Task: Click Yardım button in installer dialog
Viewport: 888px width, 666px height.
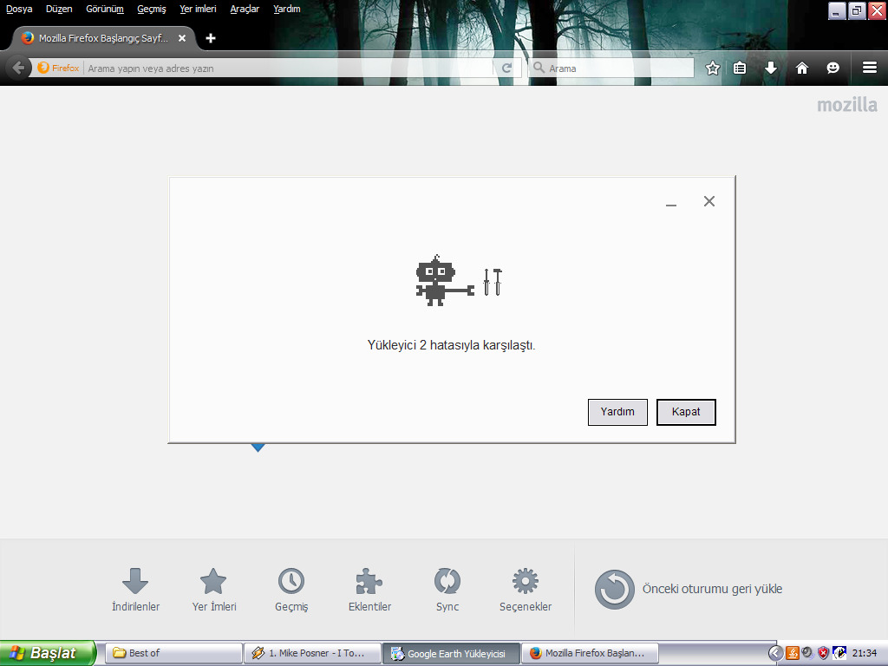Action: point(617,412)
